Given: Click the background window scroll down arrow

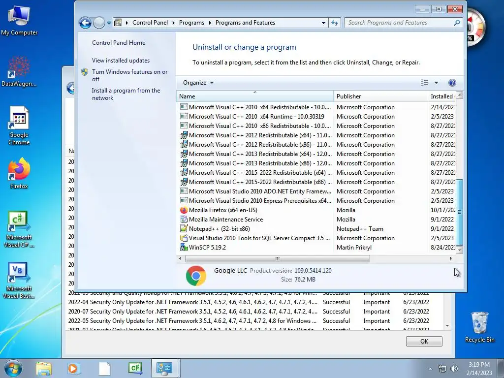Looking at the screenshot, I should tap(447, 326).
